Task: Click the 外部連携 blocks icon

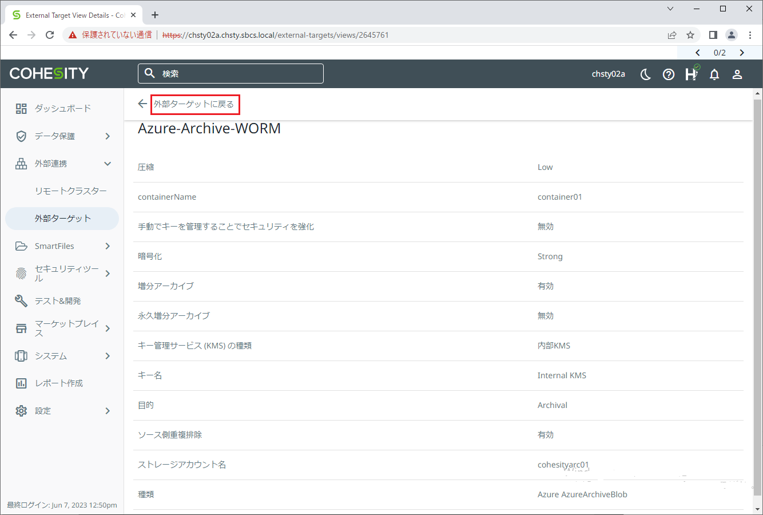Action: (x=21, y=164)
